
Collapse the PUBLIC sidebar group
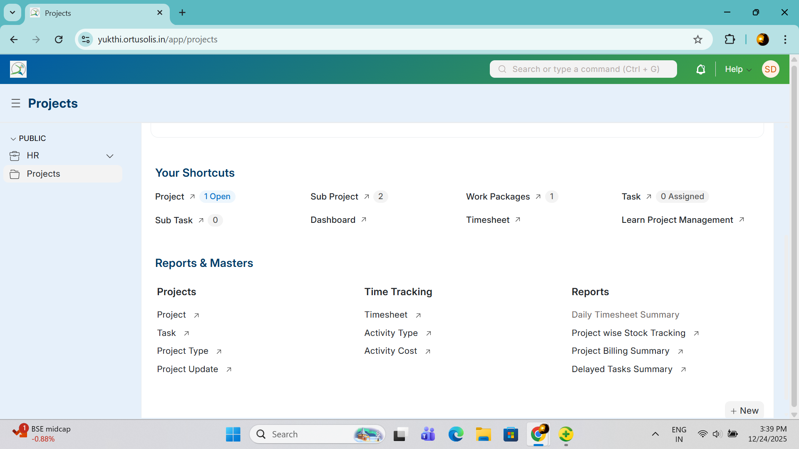[x=13, y=139]
